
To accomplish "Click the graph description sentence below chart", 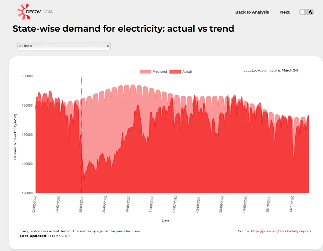I will pyautogui.click(x=81, y=231).
